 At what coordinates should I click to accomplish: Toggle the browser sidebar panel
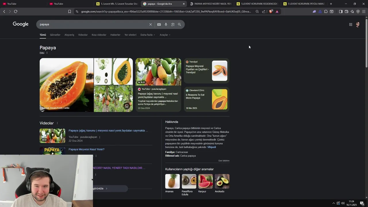341,11
